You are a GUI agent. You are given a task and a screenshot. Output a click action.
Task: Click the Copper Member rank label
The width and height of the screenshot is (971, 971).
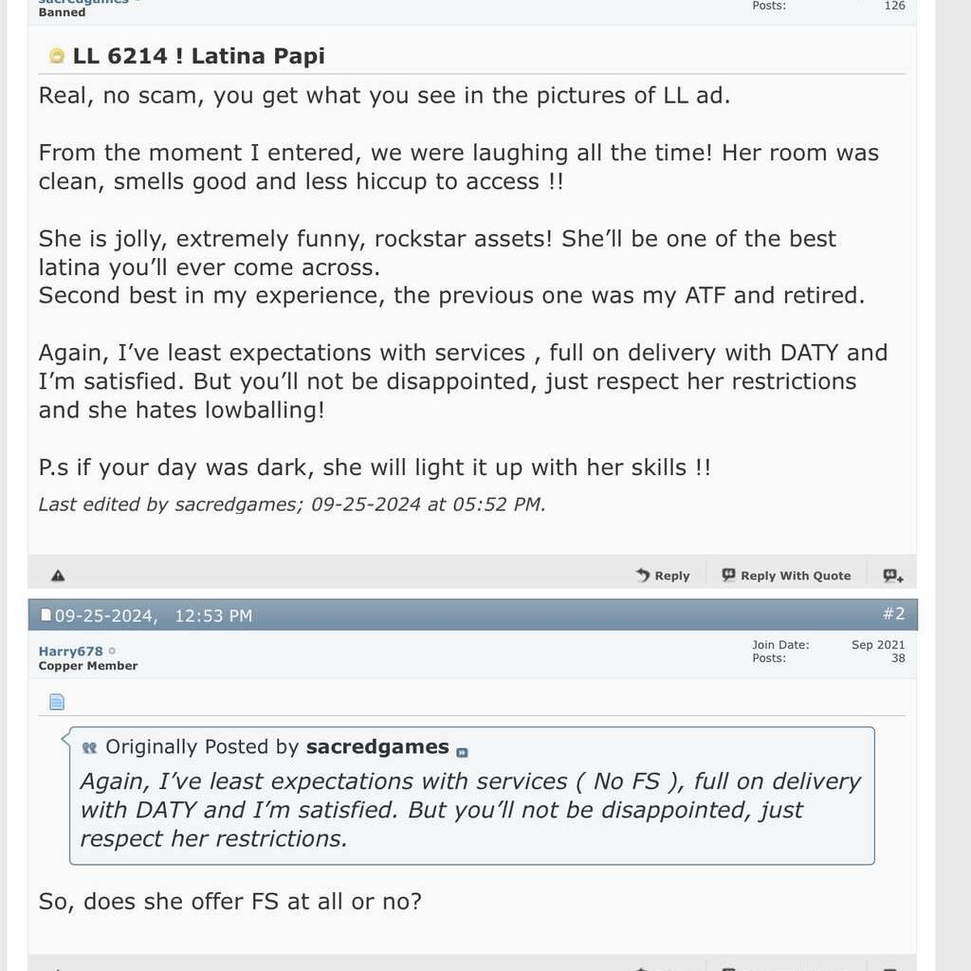click(x=88, y=666)
